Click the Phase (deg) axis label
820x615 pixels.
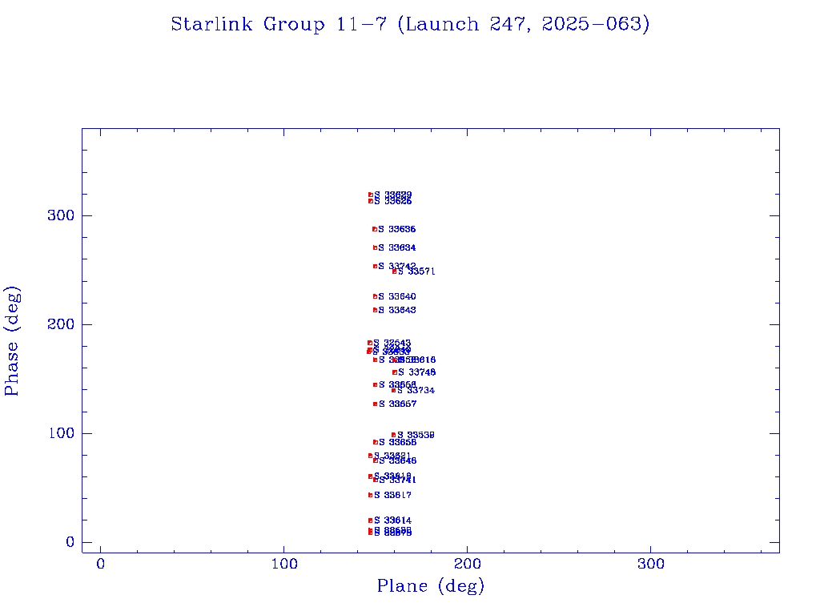12,340
